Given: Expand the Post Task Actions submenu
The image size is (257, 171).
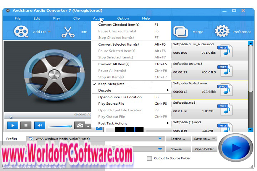Looking at the screenshot, I should pyautogui.click(x=131, y=123).
